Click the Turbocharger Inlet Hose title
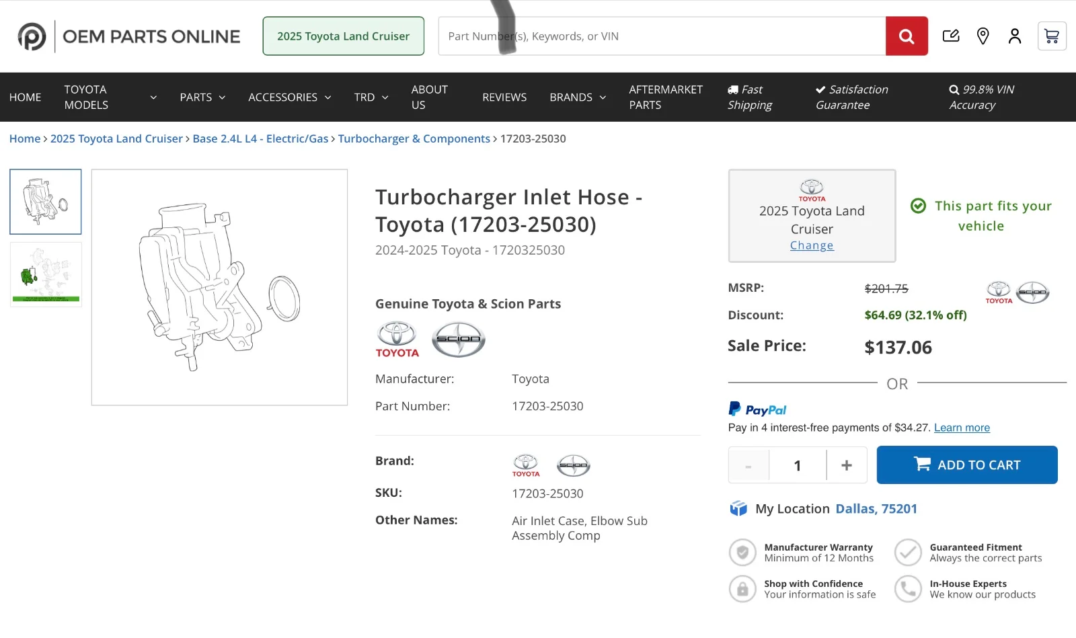The width and height of the screenshot is (1076, 638). coord(509,210)
